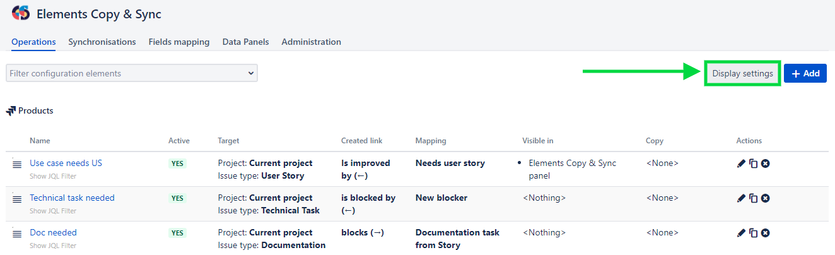
Task: Click the Display settings button
Action: [x=742, y=73]
